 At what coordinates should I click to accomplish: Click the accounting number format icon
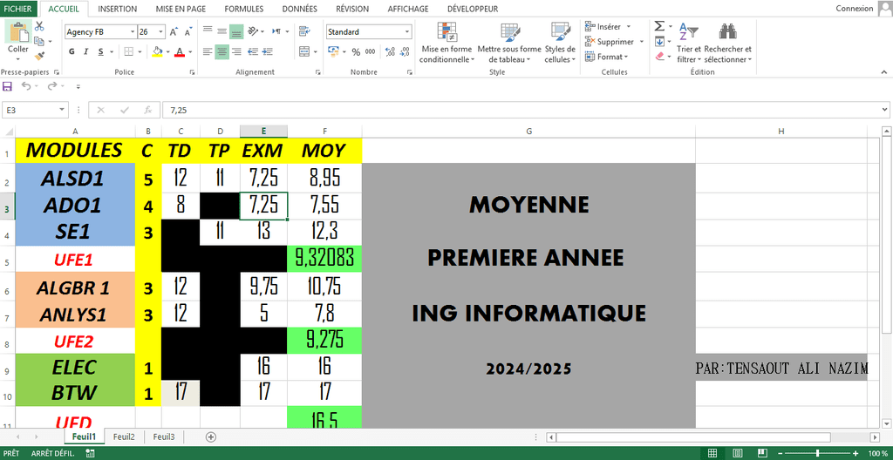coord(334,51)
